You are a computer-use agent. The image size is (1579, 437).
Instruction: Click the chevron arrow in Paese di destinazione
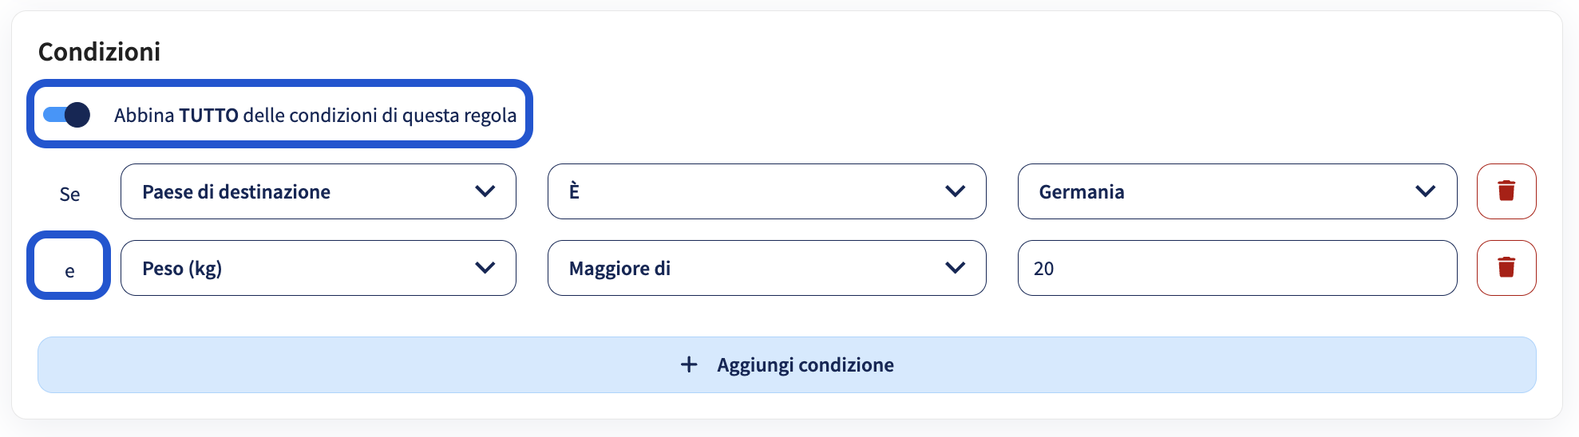tap(485, 191)
